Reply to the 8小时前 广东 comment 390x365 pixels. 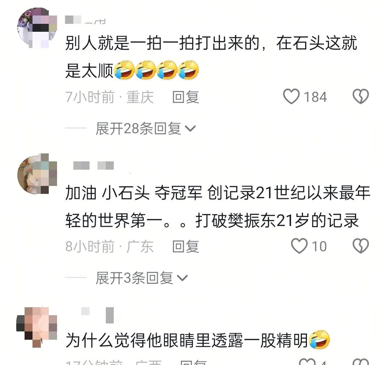[x=186, y=246]
